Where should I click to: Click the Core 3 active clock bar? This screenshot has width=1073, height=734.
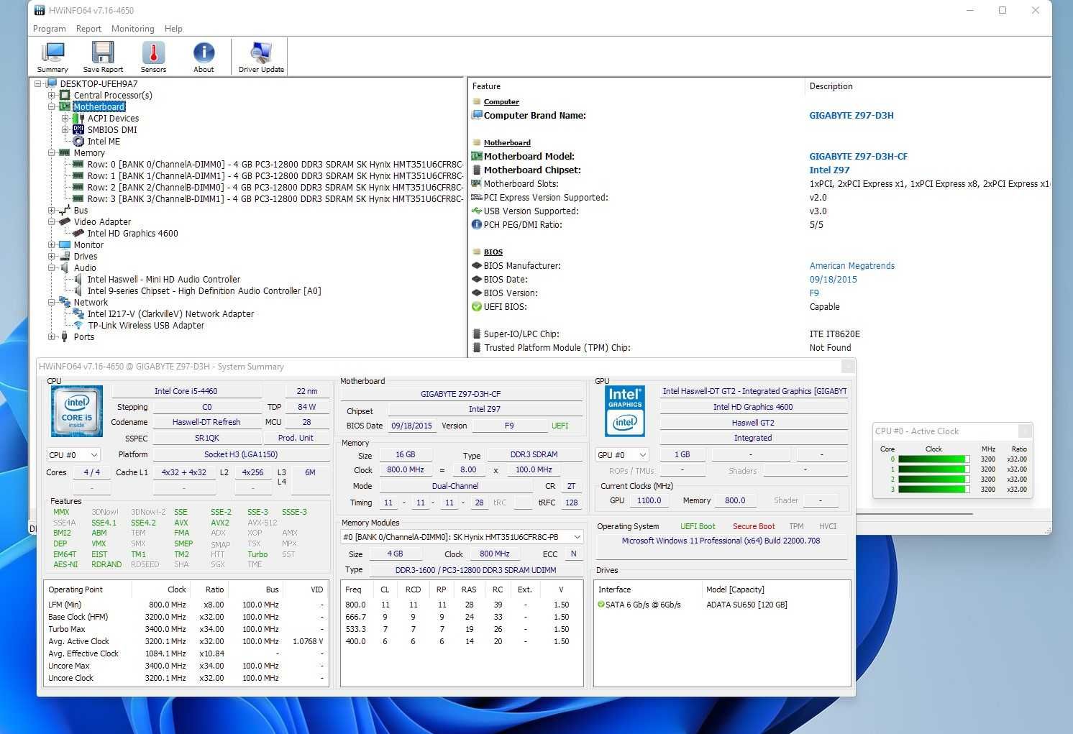tap(934, 489)
